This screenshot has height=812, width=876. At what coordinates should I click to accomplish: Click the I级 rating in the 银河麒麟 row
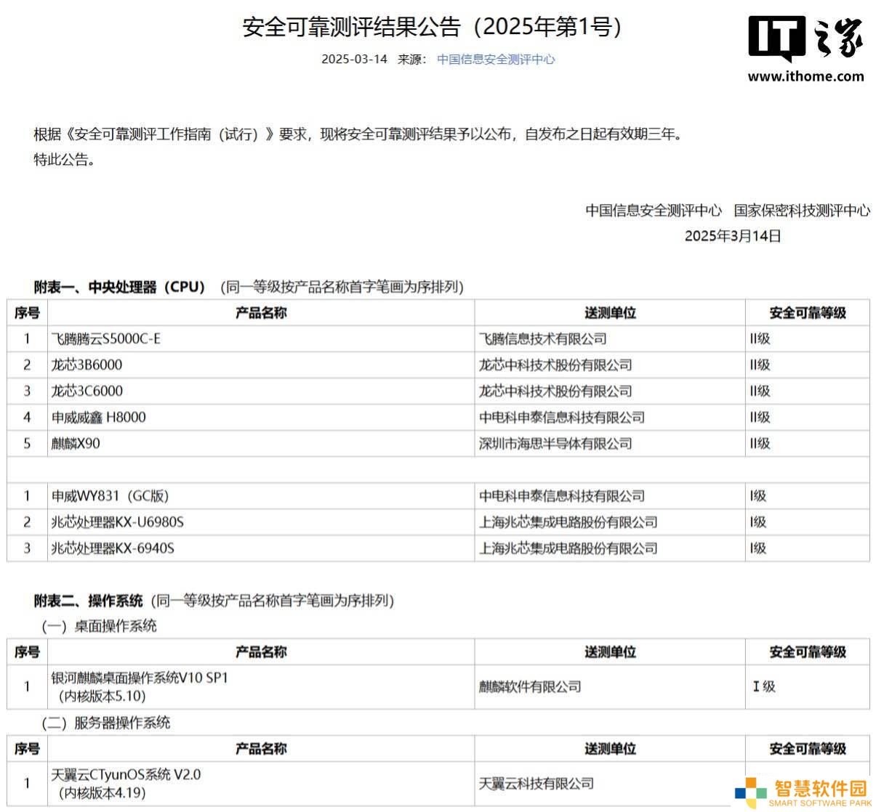coord(808,686)
